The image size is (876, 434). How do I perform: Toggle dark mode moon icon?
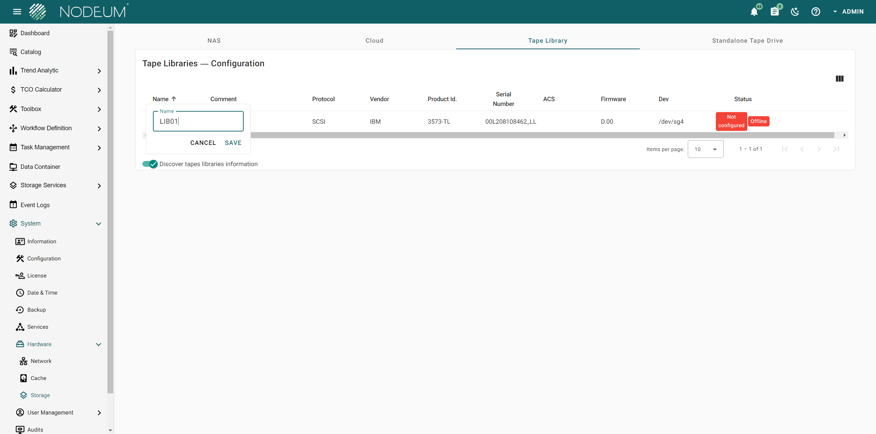click(795, 12)
